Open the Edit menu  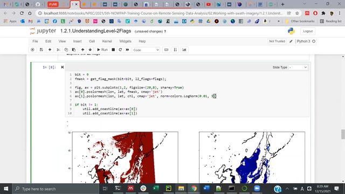48,41
